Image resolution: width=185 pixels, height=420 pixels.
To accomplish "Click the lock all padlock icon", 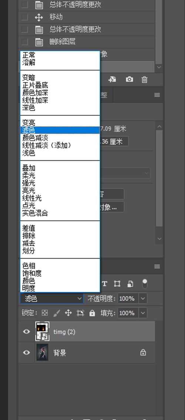I will pyautogui.click(x=92, y=313).
